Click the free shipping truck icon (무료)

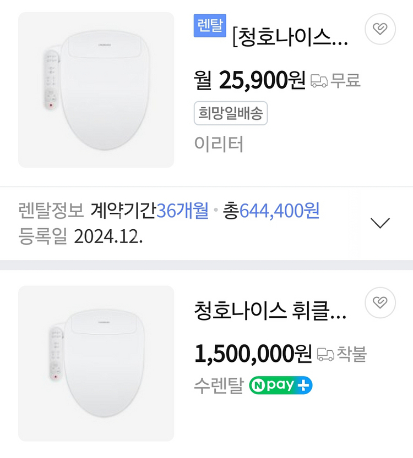click(x=319, y=81)
